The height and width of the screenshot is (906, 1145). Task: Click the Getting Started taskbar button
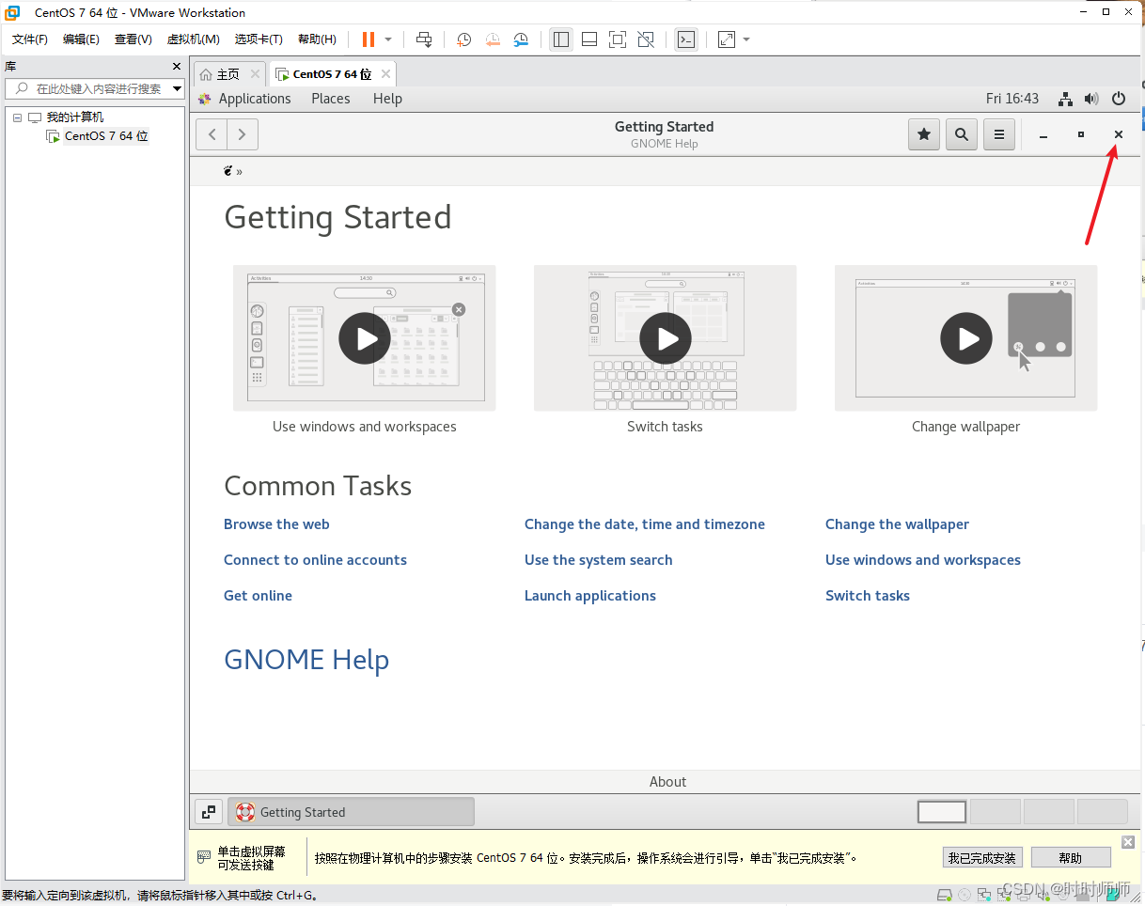click(x=351, y=812)
